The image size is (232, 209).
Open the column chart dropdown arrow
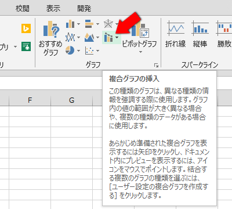tap(78, 24)
